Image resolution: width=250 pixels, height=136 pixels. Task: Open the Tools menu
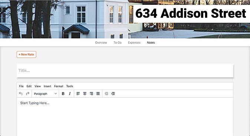click(69, 86)
